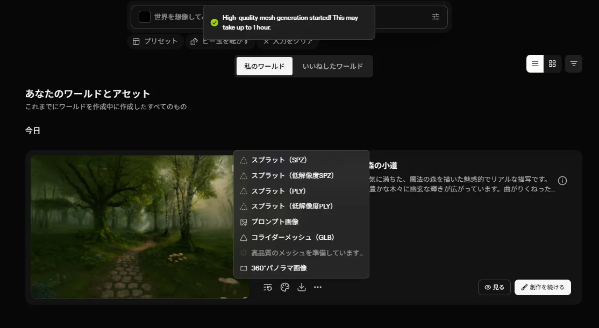This screenshot has height=328, width=599.
Task: Click the あなたのワールドとアセット heading
Action: 88,94
